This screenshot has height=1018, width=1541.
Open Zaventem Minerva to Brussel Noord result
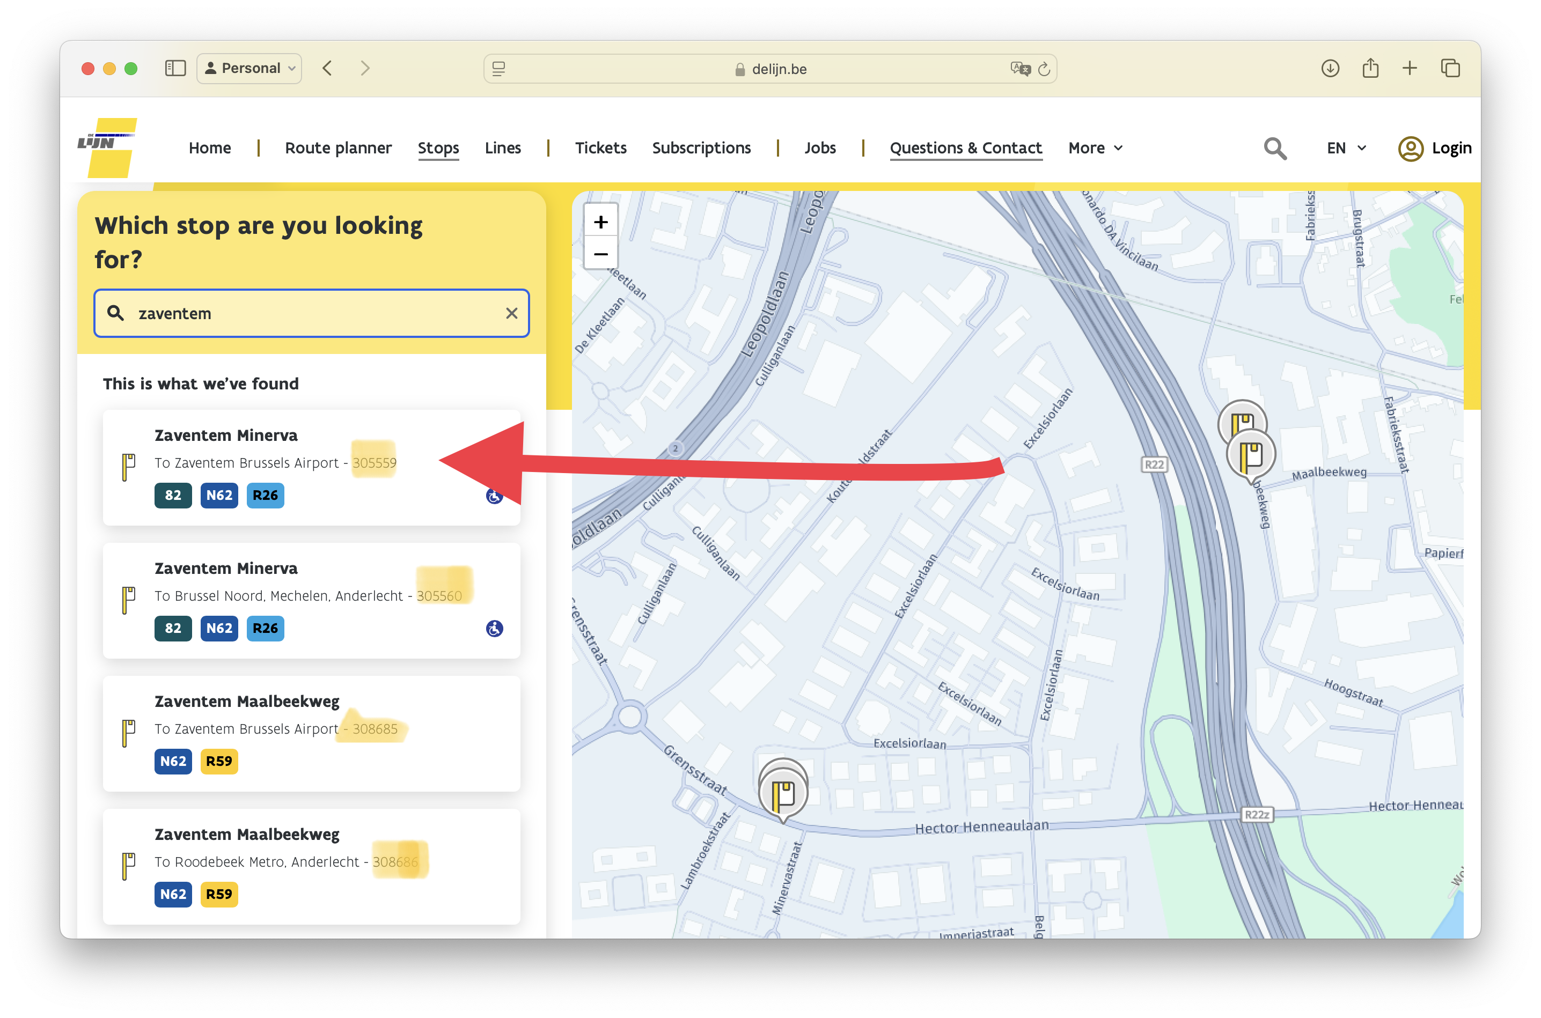(312, 601)
